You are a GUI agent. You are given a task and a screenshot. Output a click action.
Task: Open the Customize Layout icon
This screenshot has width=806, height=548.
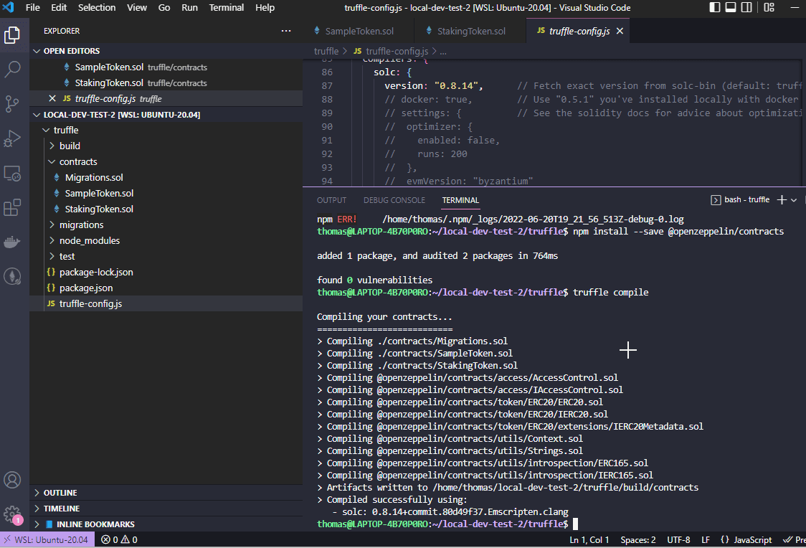point(769,7)
